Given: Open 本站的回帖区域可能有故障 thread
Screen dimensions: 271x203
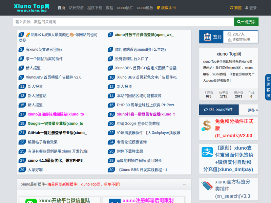Looking at the screenshot, I should [139, 96].
